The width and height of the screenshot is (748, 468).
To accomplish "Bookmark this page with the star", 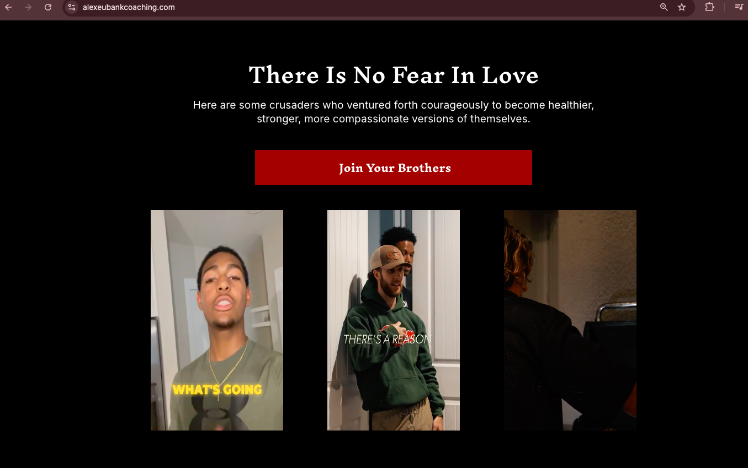I will click(x=682, y=7).
